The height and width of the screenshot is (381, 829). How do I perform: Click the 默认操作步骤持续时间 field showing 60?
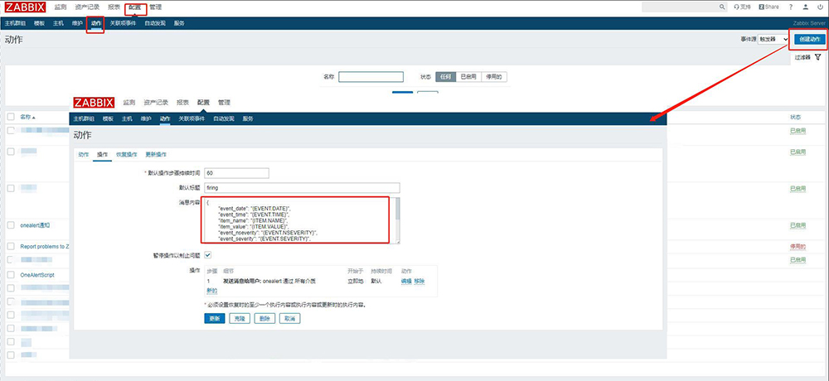click(237, 173)
